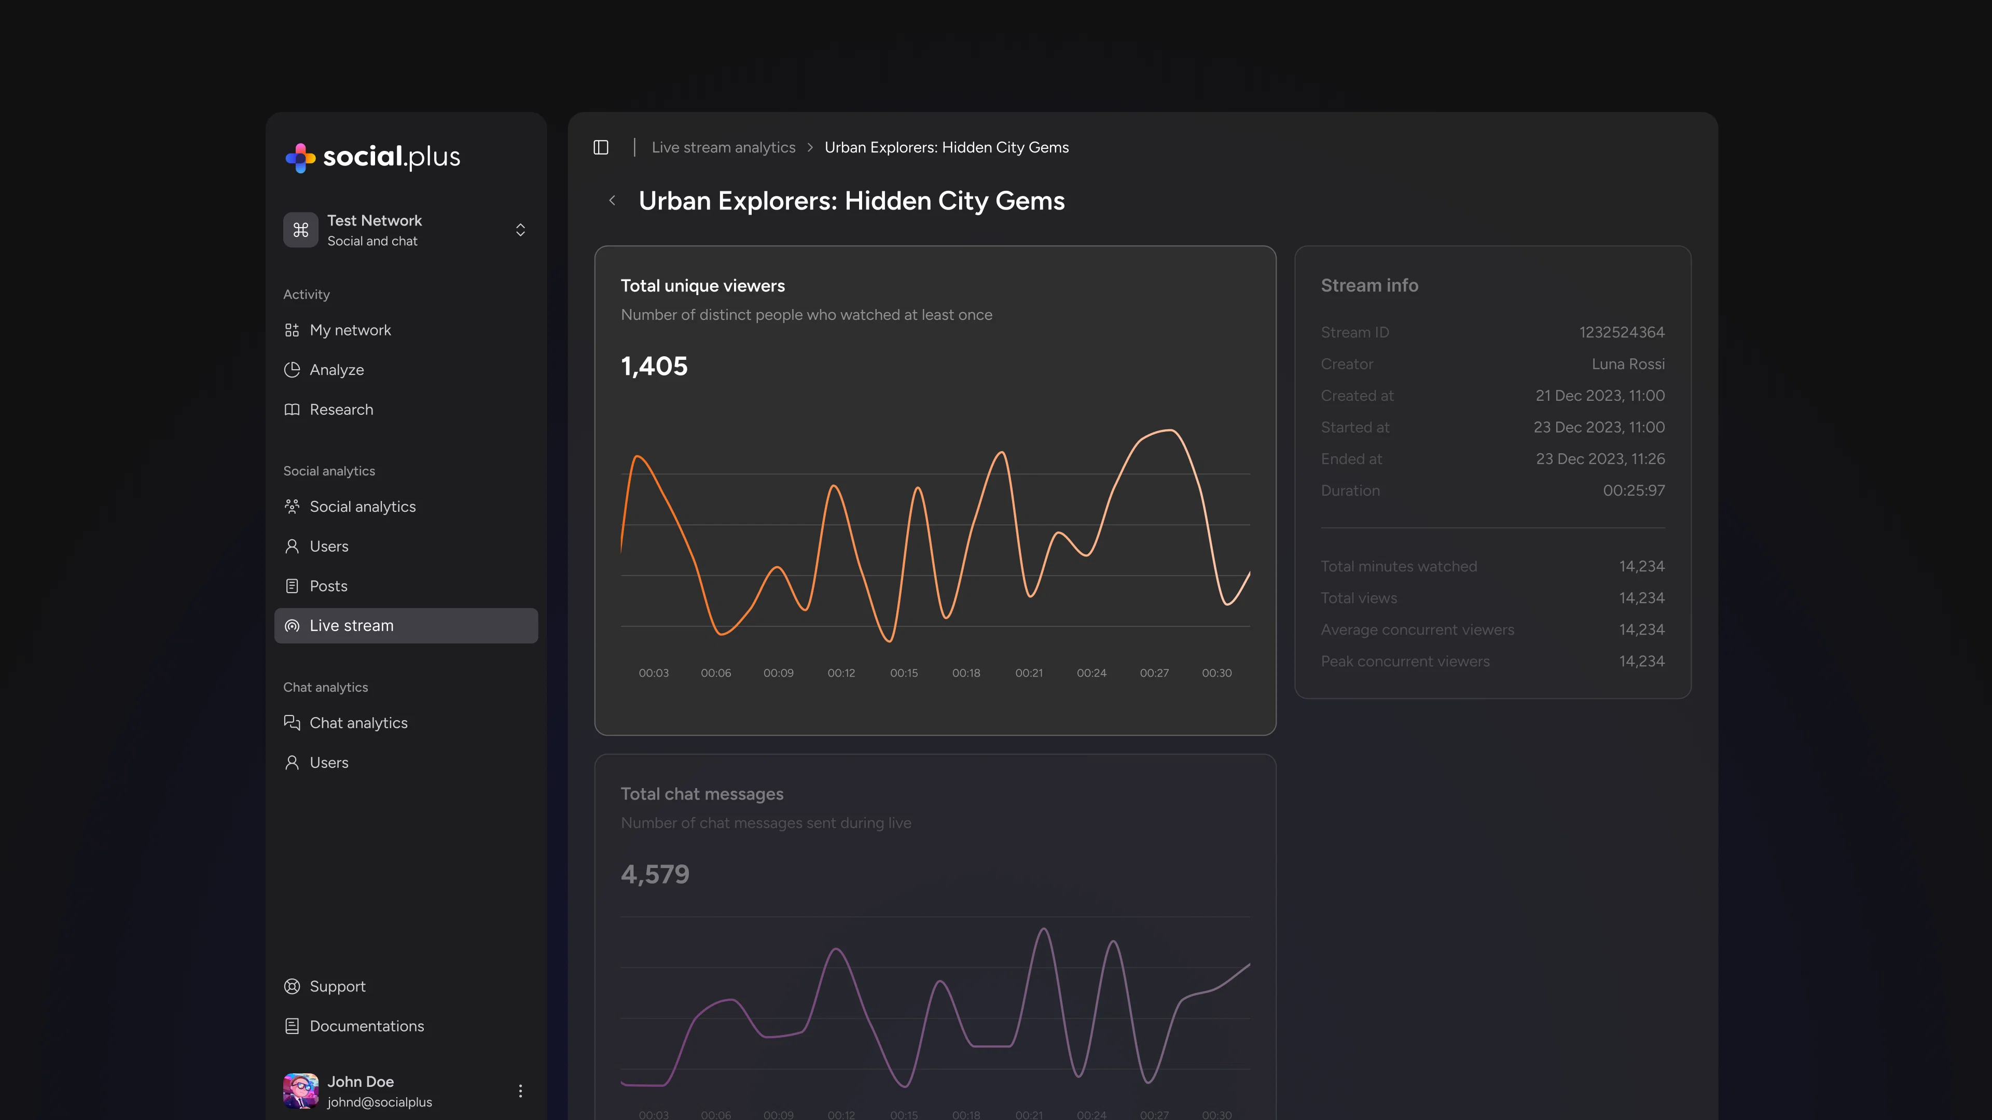Click the Test Network command icon
The height and width of the screenshot is (1120, 1992).
tap(300, 230)
